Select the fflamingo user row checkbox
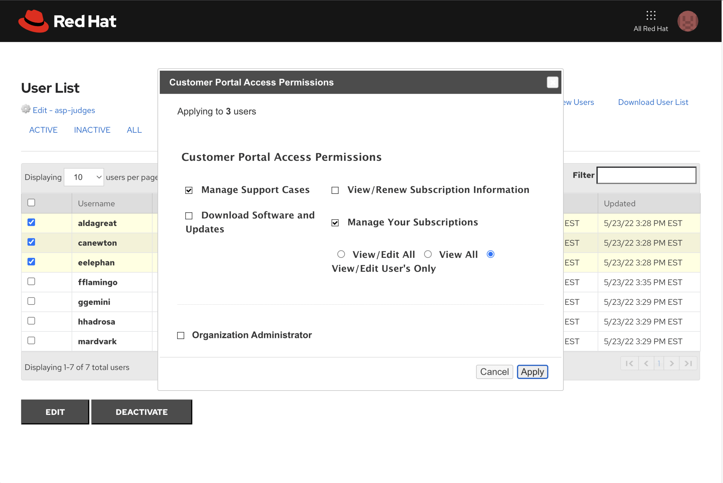Screen dimensions: 723x483 [31, 281]
